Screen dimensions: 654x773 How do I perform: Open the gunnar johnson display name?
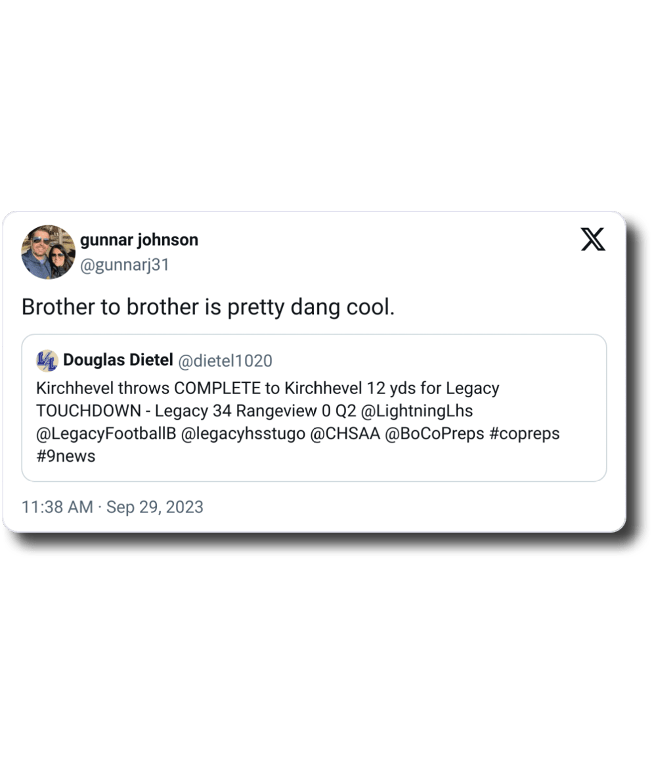click(x=139, y=240)
